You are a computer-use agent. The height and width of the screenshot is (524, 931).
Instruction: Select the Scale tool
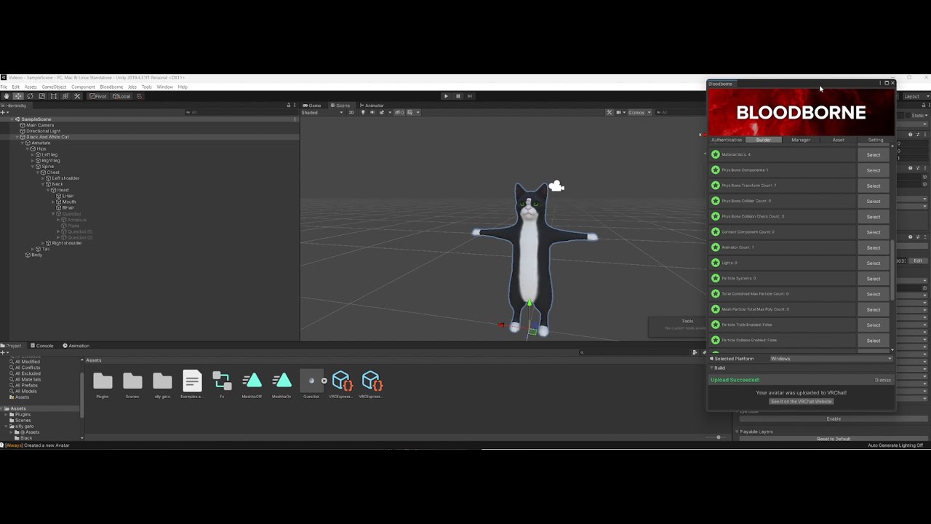(x=41, y=96)
